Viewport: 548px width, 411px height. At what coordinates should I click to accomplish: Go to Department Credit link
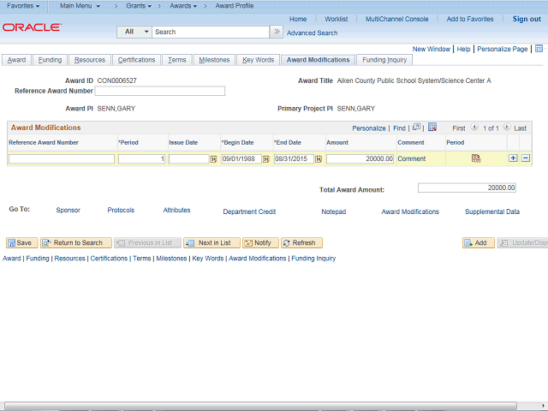pyautogui.click(x=249, y=211)
